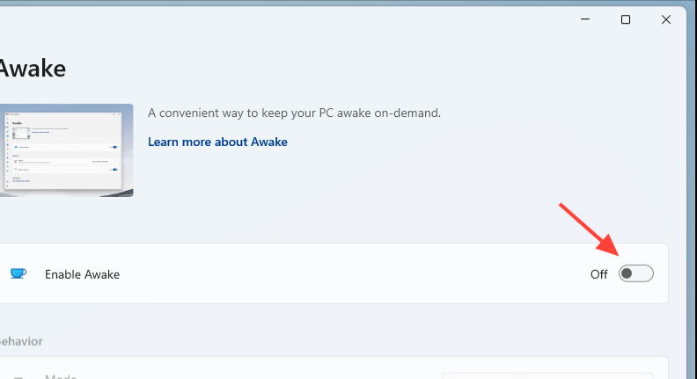697x379 pixels.
Task: Select the partially visible Mode label
Action: (61, 376)
